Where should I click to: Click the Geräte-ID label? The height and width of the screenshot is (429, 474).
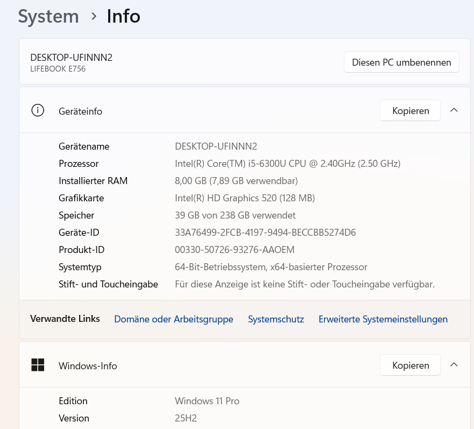[x=79, y=233]
